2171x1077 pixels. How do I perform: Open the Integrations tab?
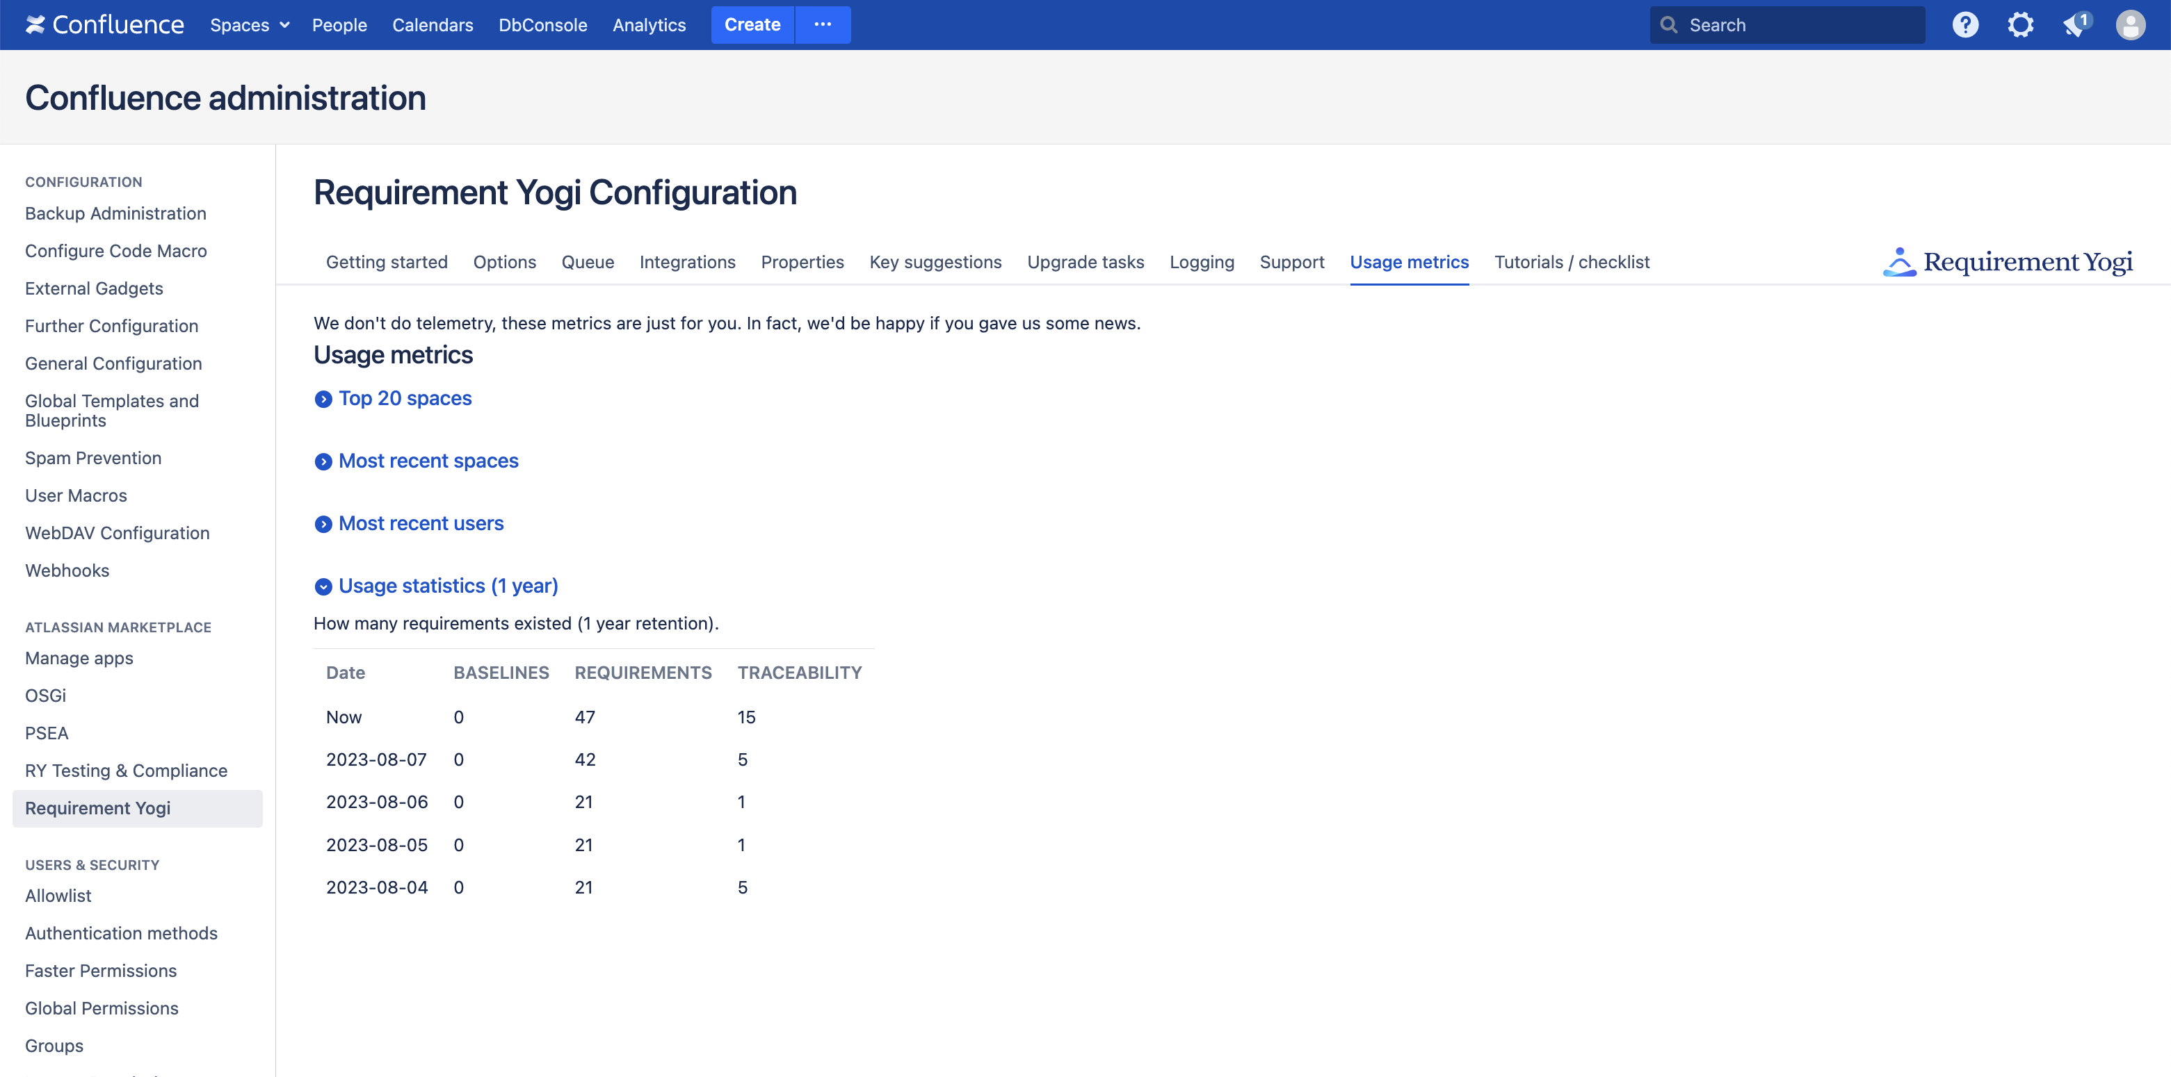coord(687,262)
